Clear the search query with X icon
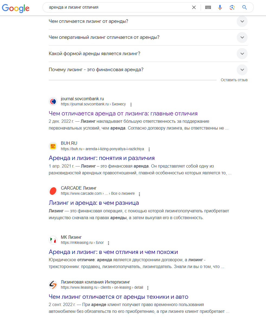This screenshot has height=318, width=266. click(194, 8)
